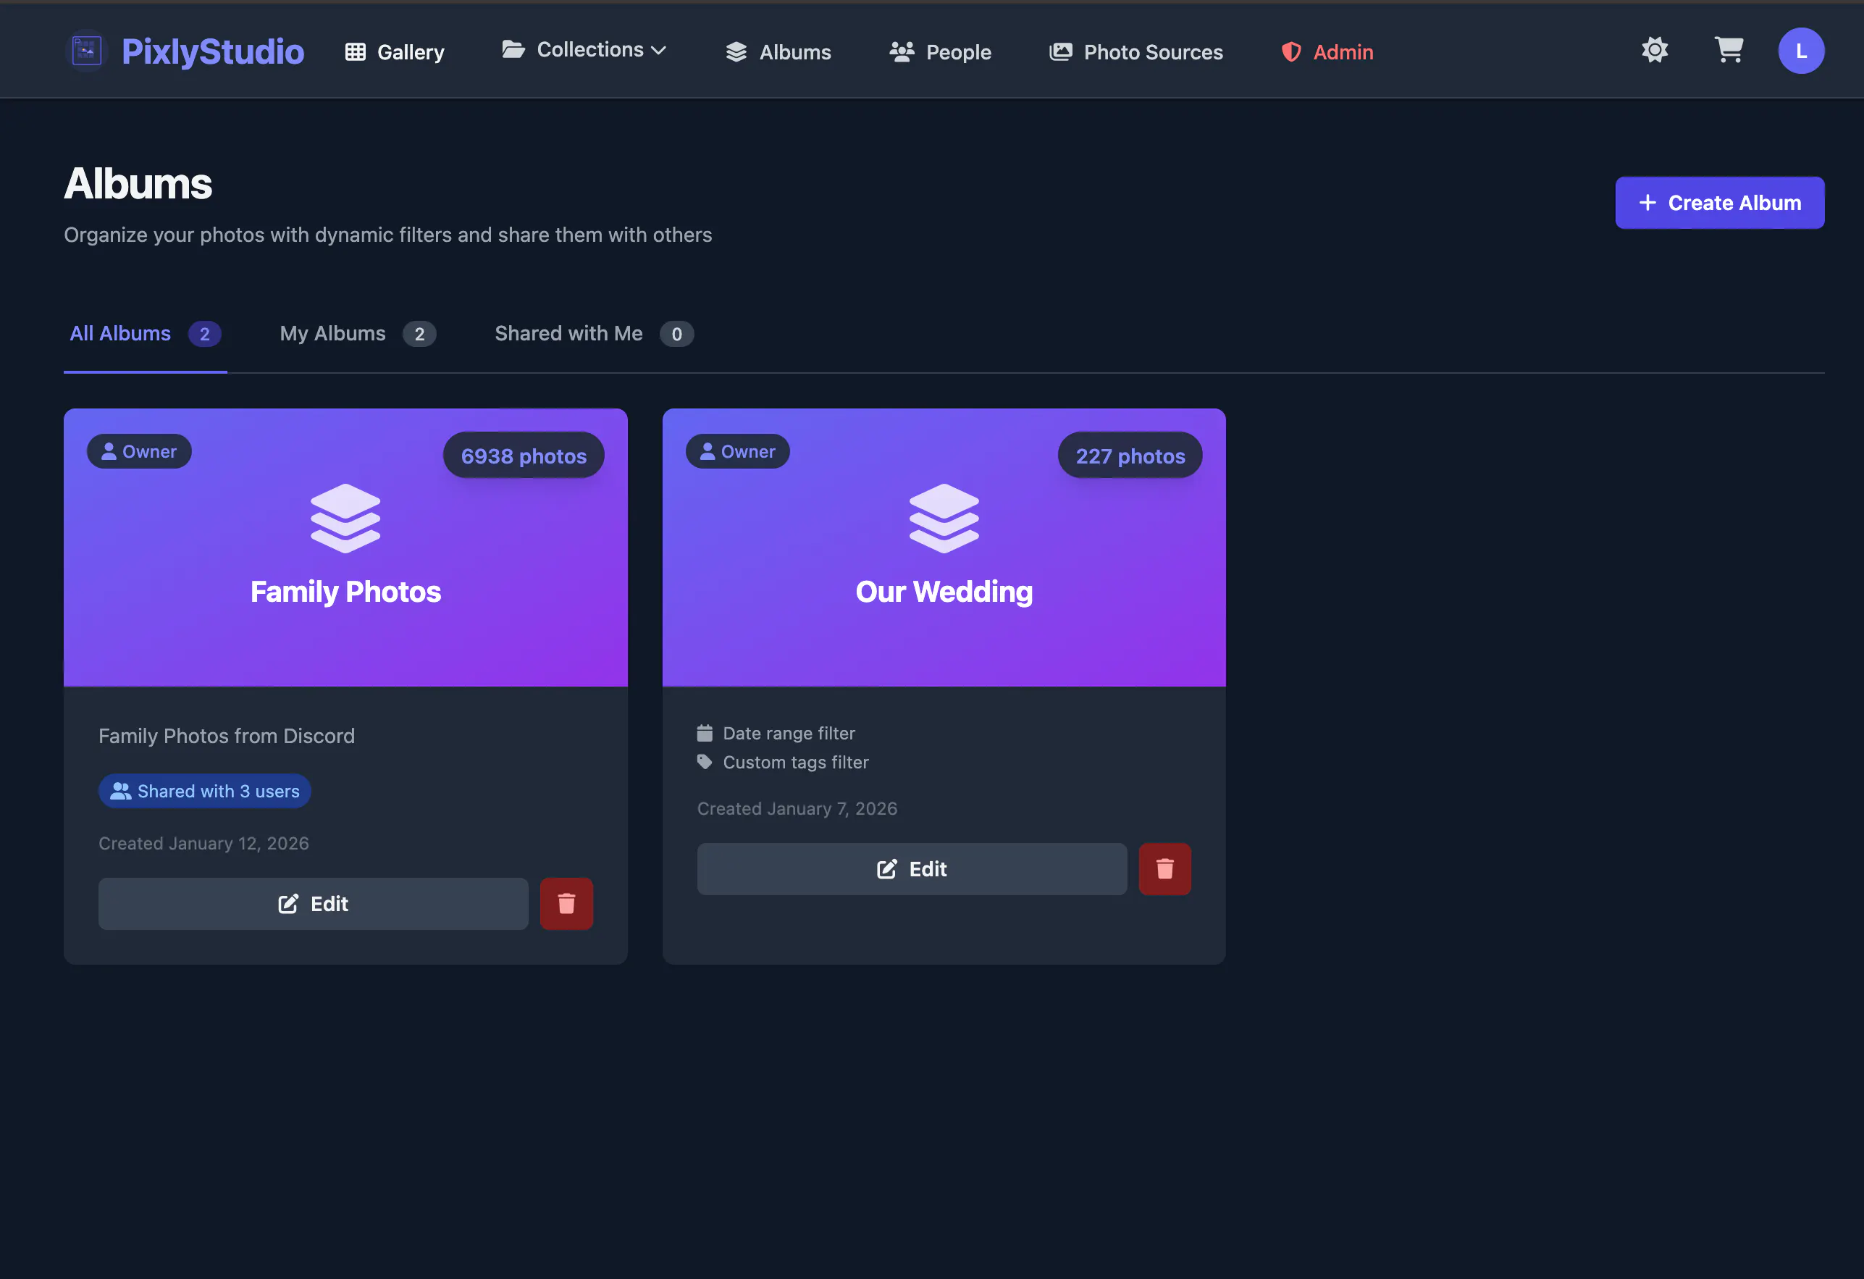Edit the Our Wedding album
The image size is (1864, 1279).
click(911, 869)
